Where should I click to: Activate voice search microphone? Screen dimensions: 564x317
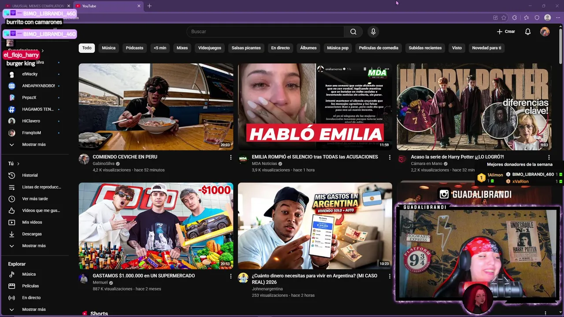(x=373, y=32)
